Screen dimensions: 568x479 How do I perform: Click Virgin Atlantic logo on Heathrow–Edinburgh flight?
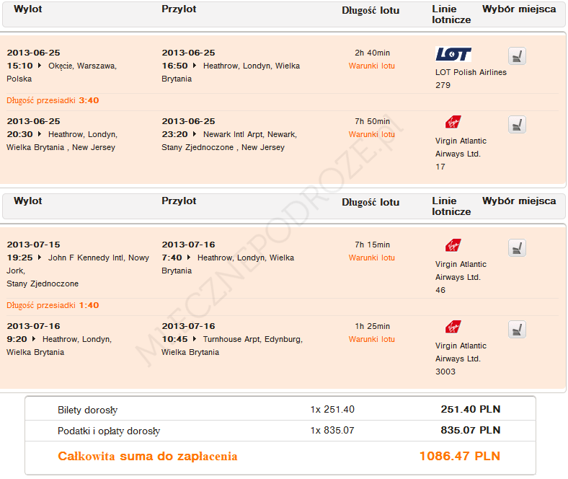pos(453,327)
